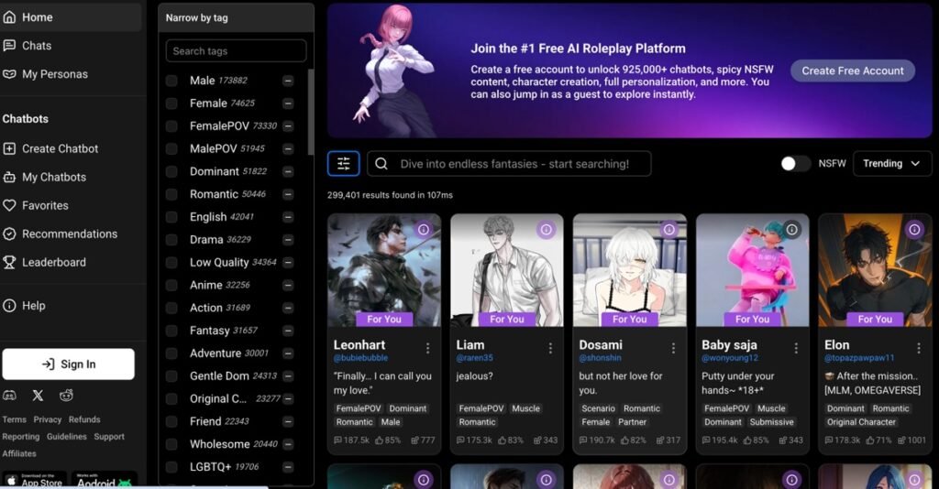
Task: Exclude the Anime tag with minus button
Action: [x=288, y=285]
